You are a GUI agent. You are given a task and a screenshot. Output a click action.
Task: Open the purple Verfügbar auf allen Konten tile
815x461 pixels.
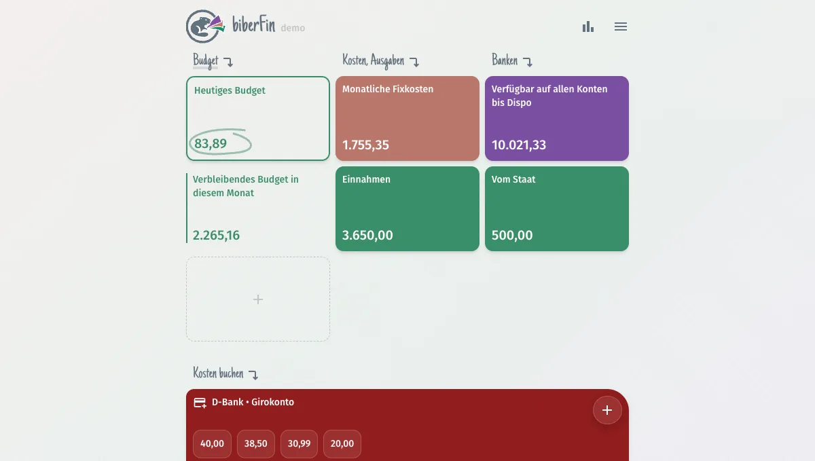[x=557, y=118]
